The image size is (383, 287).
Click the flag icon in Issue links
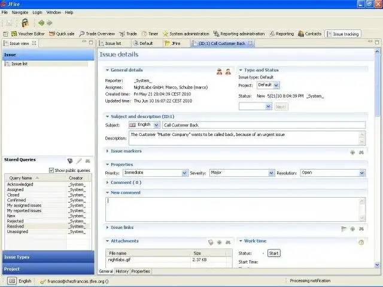click(344, 229)
